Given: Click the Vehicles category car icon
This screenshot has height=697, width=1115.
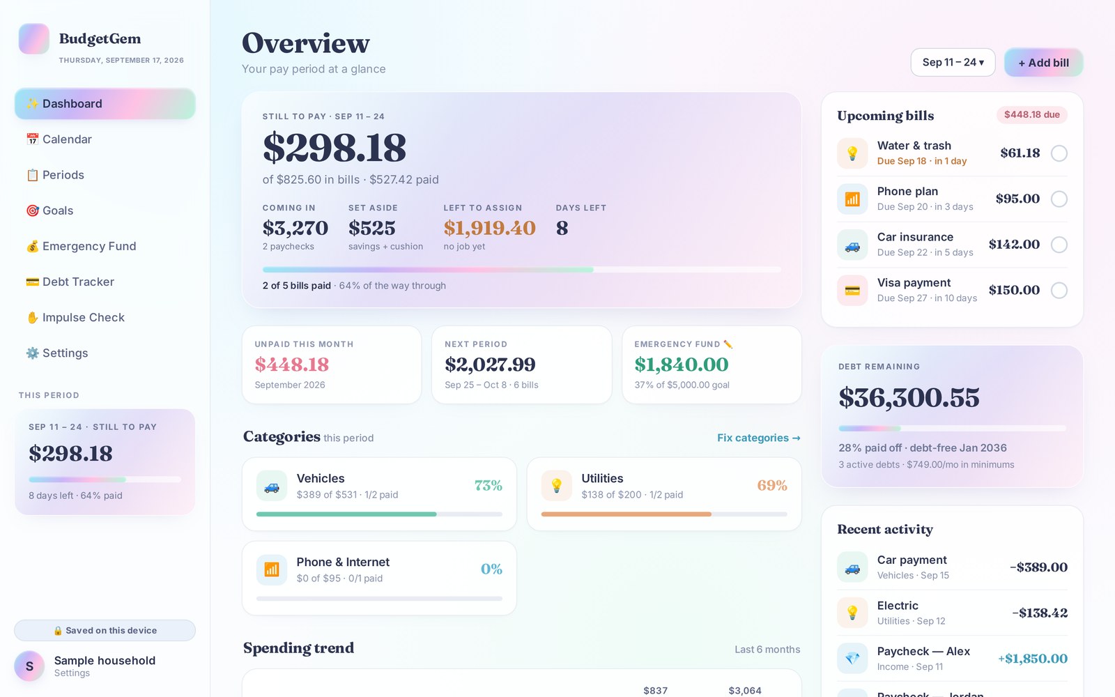Looking at the screenshot, I should (x=272, y=486).
